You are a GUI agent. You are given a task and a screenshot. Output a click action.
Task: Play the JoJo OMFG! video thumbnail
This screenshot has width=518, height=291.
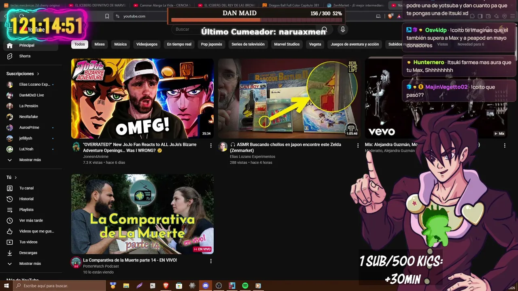coord(142,99)
